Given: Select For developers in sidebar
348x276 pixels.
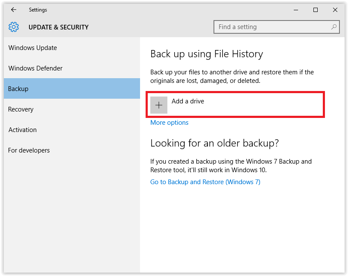Looking at the screenshot, I should point(72,150).
